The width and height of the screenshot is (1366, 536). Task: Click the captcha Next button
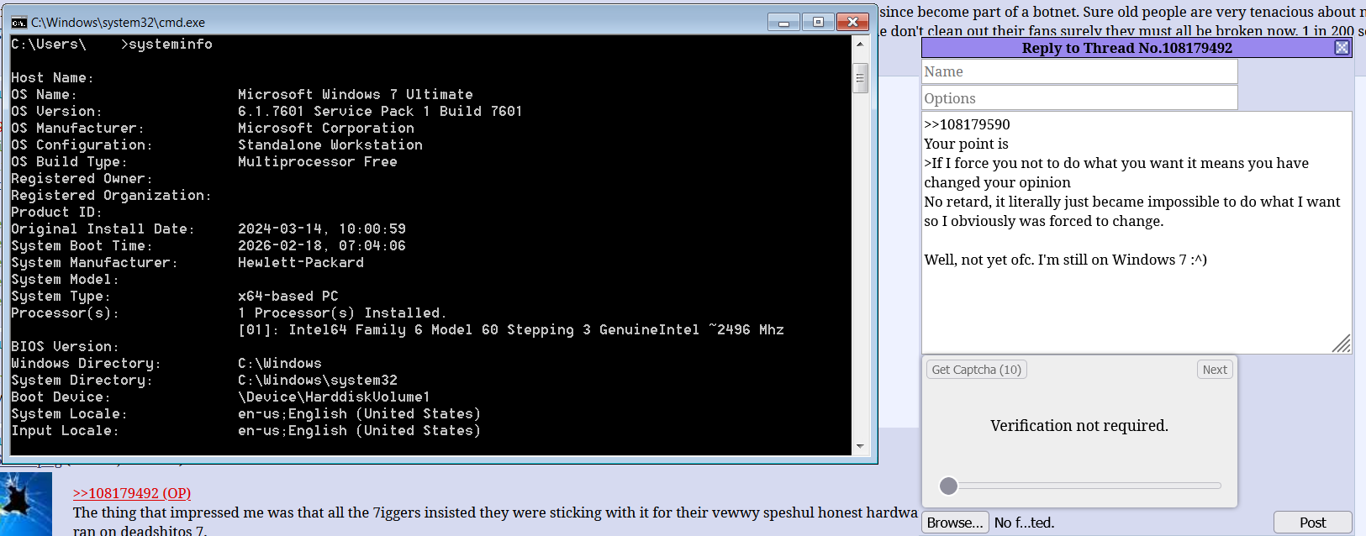tap(1215, 370)
